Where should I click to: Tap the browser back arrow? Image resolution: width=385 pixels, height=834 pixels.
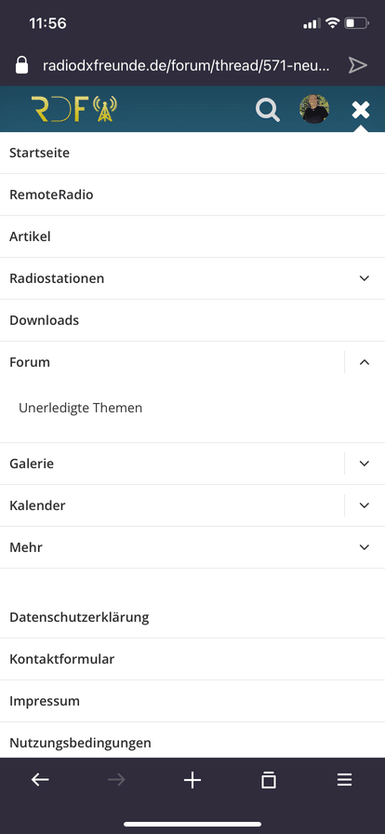pyautogui.click(x=40, y=780)
